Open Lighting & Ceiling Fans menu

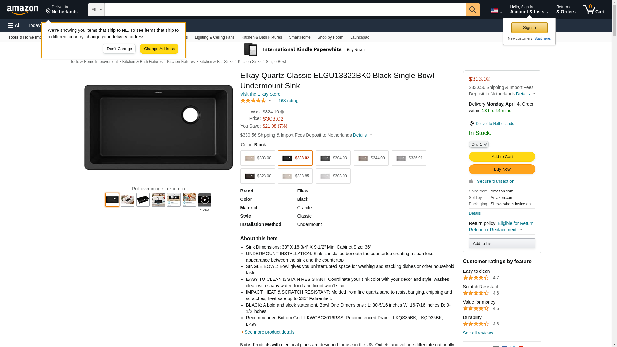(214, 37)
